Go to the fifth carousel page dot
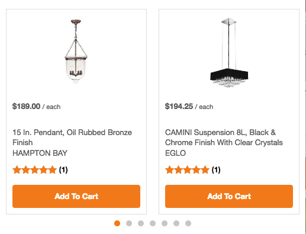The width and height of the screenshot is (306, 234). pos(165,223)
